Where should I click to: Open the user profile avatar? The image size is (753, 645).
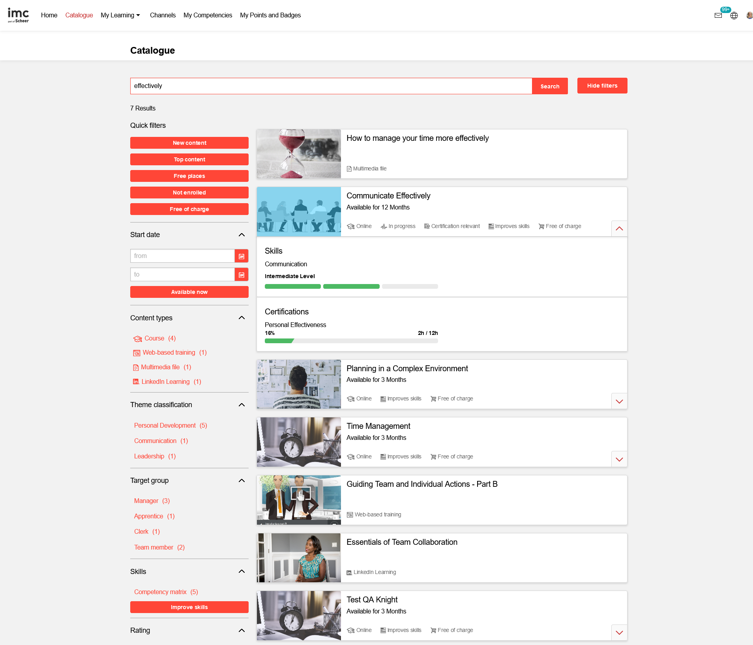click(x=749, y=15)
